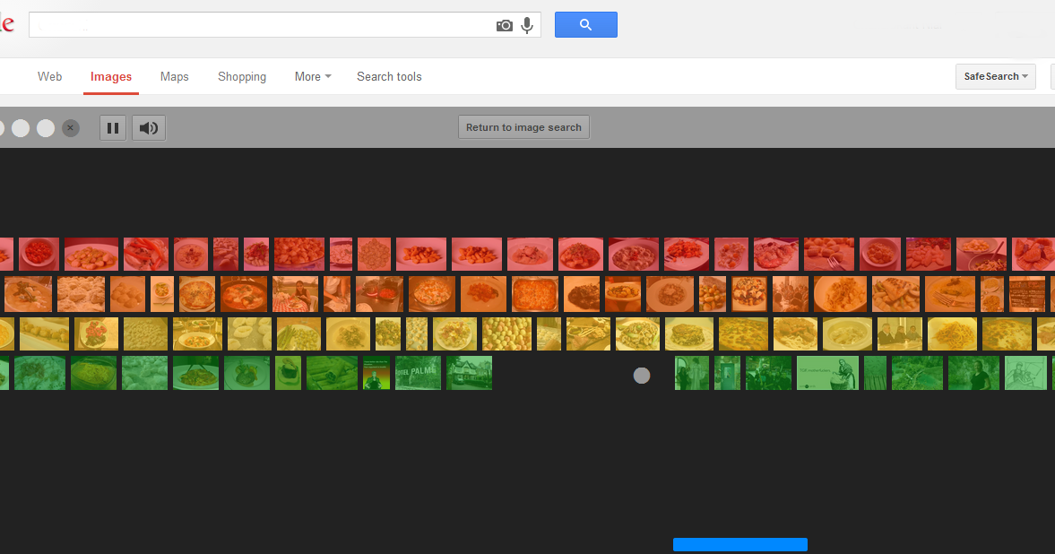Click the life circle beside the X
Screen dimensions: 1055x554
46,128
